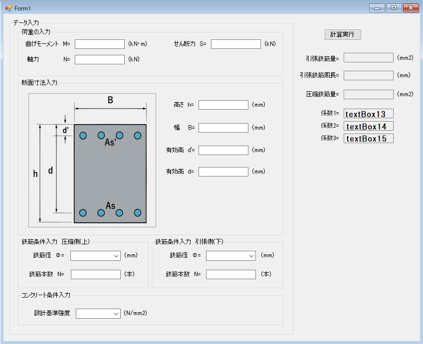Click the コンクリート条件入力 group title

click(x=46, y=295)
